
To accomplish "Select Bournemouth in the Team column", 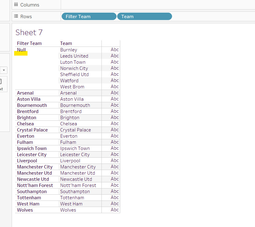I will [75, 105].
